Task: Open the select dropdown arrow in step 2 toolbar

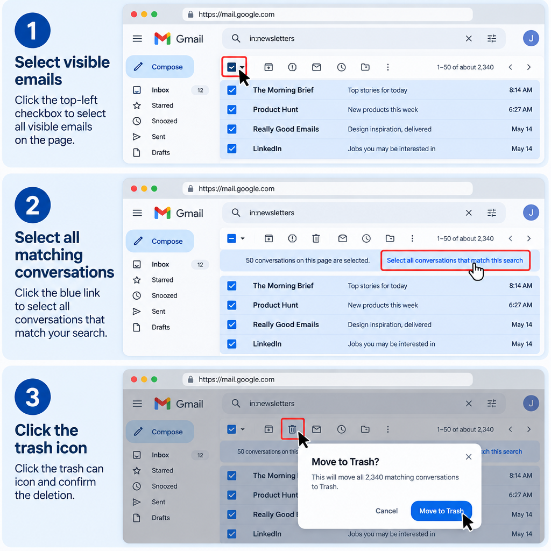Action: (242, 238)
